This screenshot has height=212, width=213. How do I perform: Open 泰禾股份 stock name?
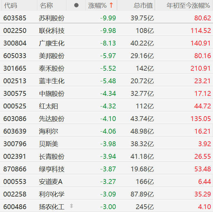(52, 68)
